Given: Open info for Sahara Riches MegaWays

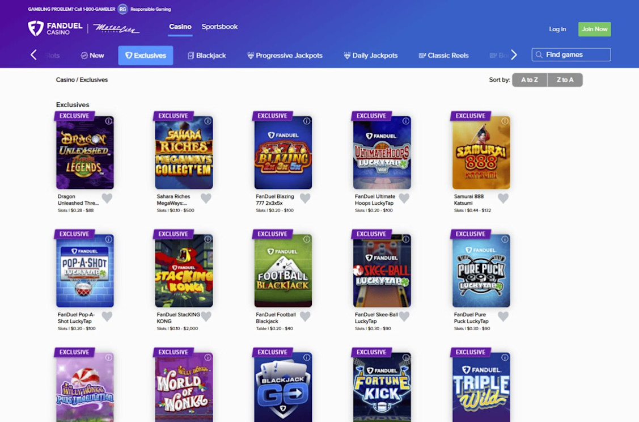Looking at the screenshot, I should pyautogui.click(x=208, y=121).
